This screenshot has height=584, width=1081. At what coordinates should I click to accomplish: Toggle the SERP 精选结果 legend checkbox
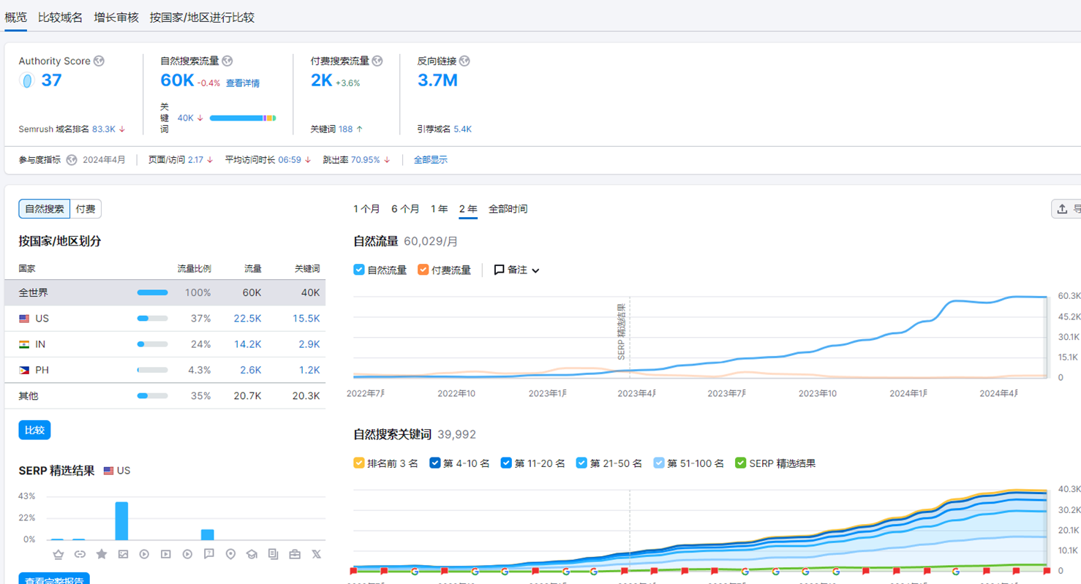(741, 463)
